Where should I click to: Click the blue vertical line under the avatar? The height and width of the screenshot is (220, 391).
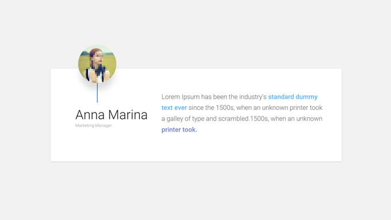click(97, 92)
